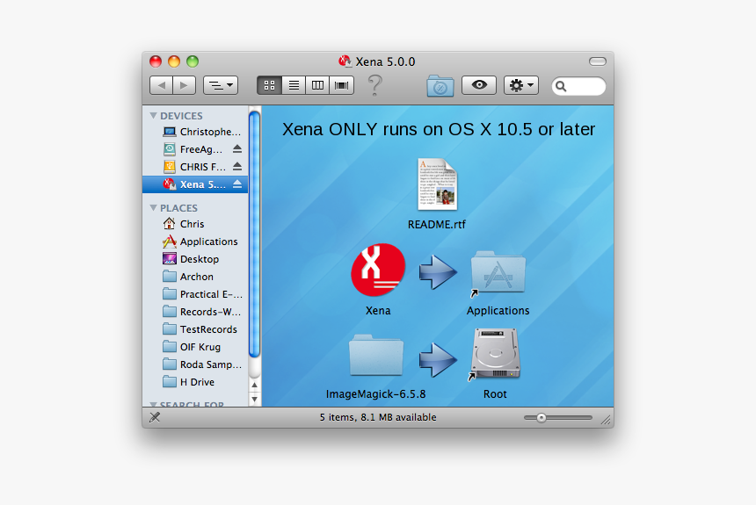Eject the FreeAg... drive
Screen dimensions: 756x505
tap(236, 149)
